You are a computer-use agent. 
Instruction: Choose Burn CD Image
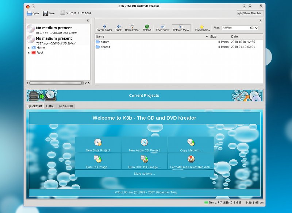pyautogui.click(x=98, y=162)
